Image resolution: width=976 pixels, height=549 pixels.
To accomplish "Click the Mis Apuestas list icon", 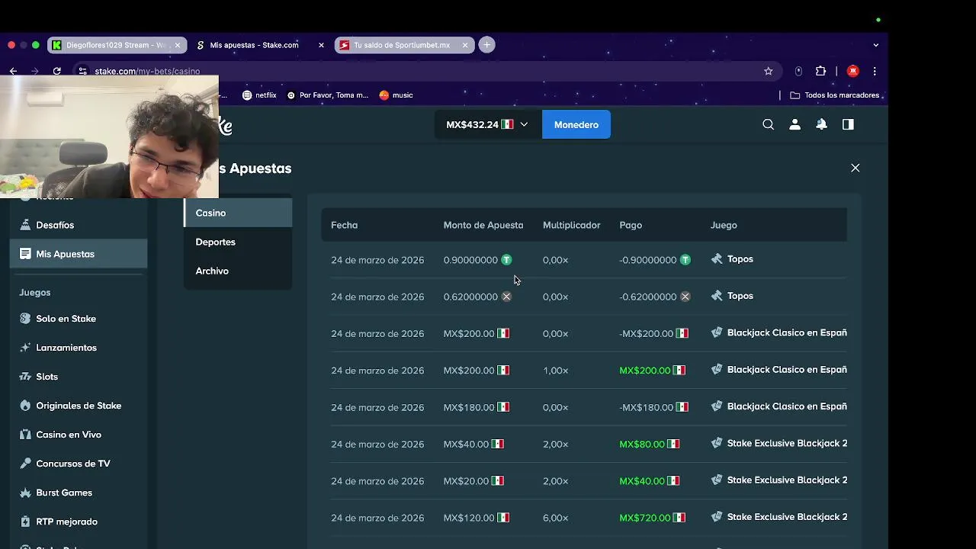I will tap(25, 254).
